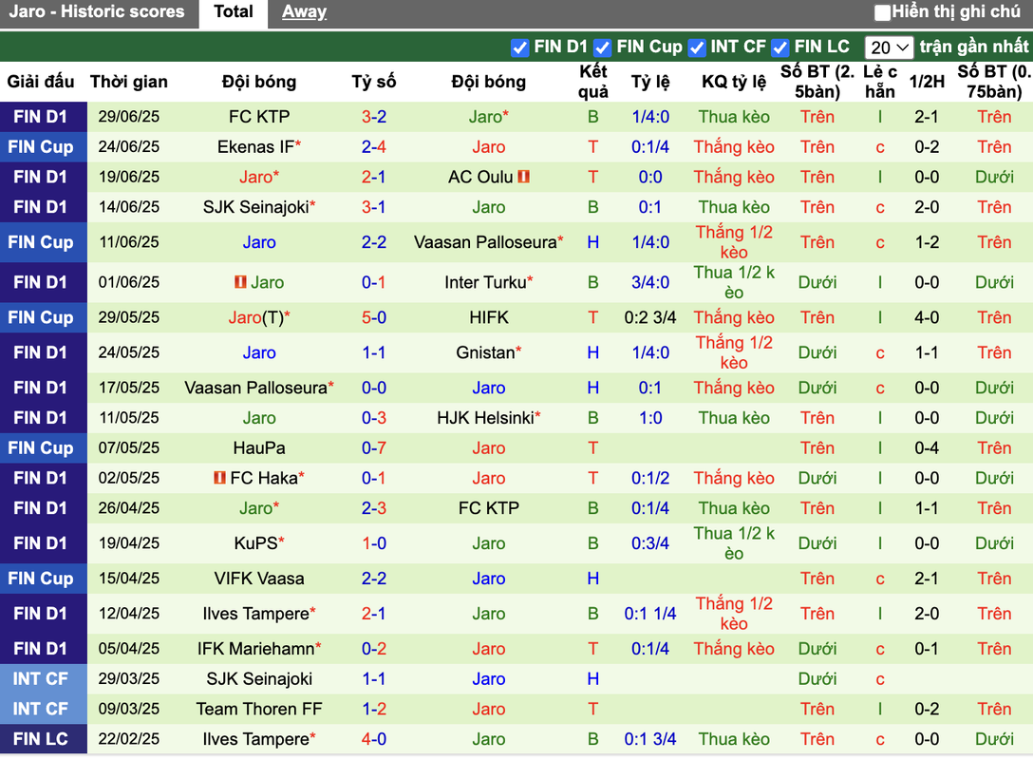Open SJK Seinajoki link on 14/06/25 row

(255, 207)
